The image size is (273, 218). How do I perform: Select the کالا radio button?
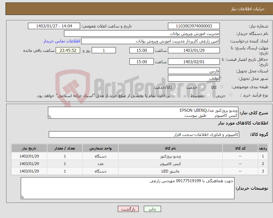point(222,87)
